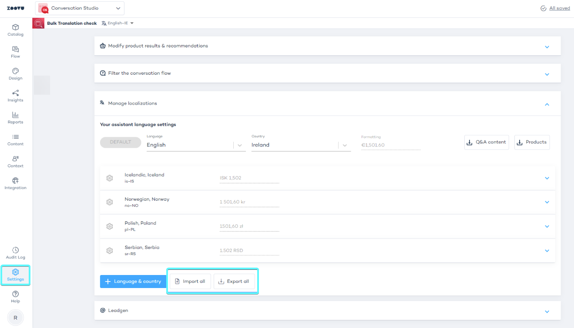Open Insights in the sidebar
The width and height of the screenshot is (574, 328).
pos(15,96)
